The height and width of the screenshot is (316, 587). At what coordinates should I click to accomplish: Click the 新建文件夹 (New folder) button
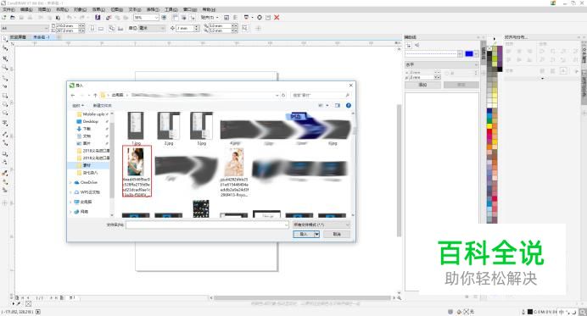point(102,105)
